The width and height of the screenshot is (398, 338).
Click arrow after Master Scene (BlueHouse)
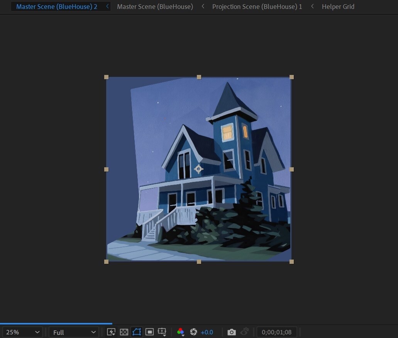pyautogui.click(x=203, y=6)
